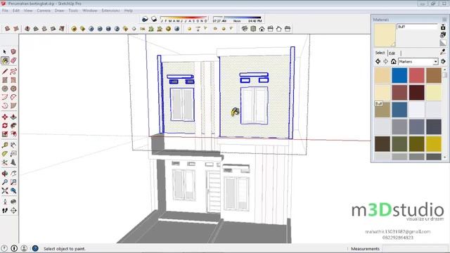450x253 pixels.
Task: Select the Axes tool
Action: coord(5,162)
